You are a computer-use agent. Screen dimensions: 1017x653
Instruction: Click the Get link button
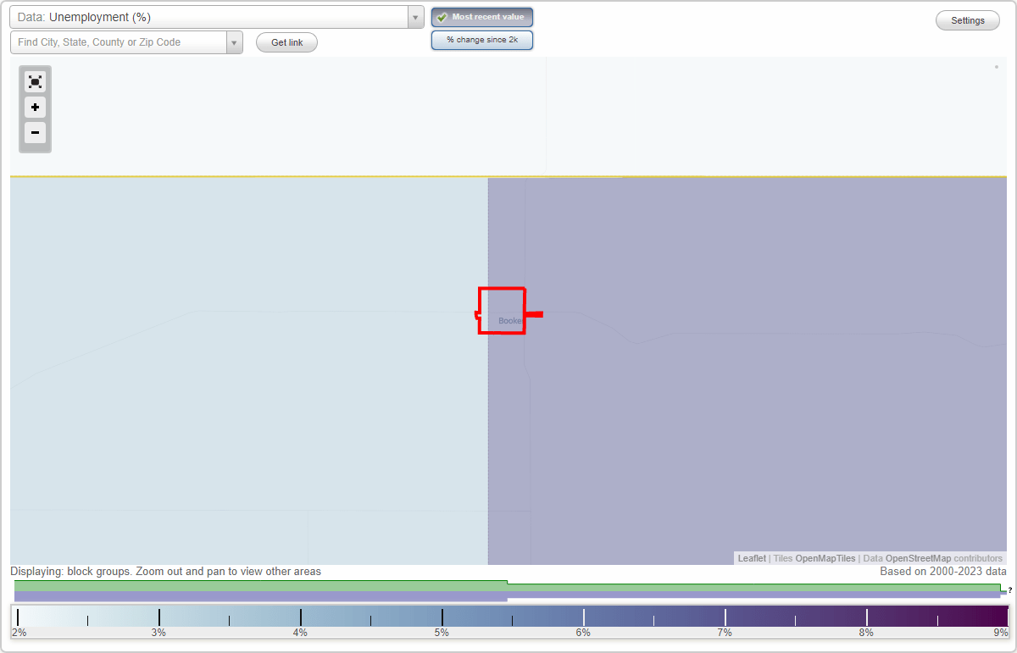click(286, 42)
